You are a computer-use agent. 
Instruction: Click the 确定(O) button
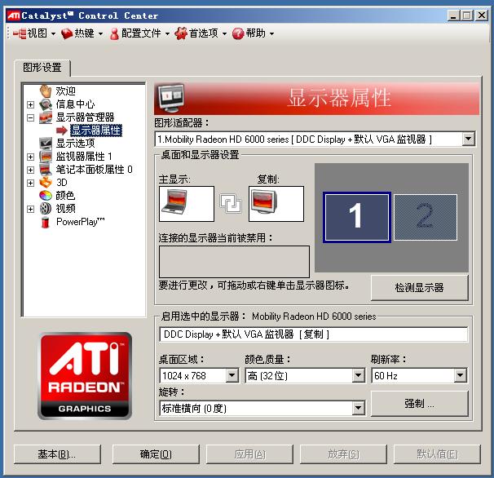(156, 454)
